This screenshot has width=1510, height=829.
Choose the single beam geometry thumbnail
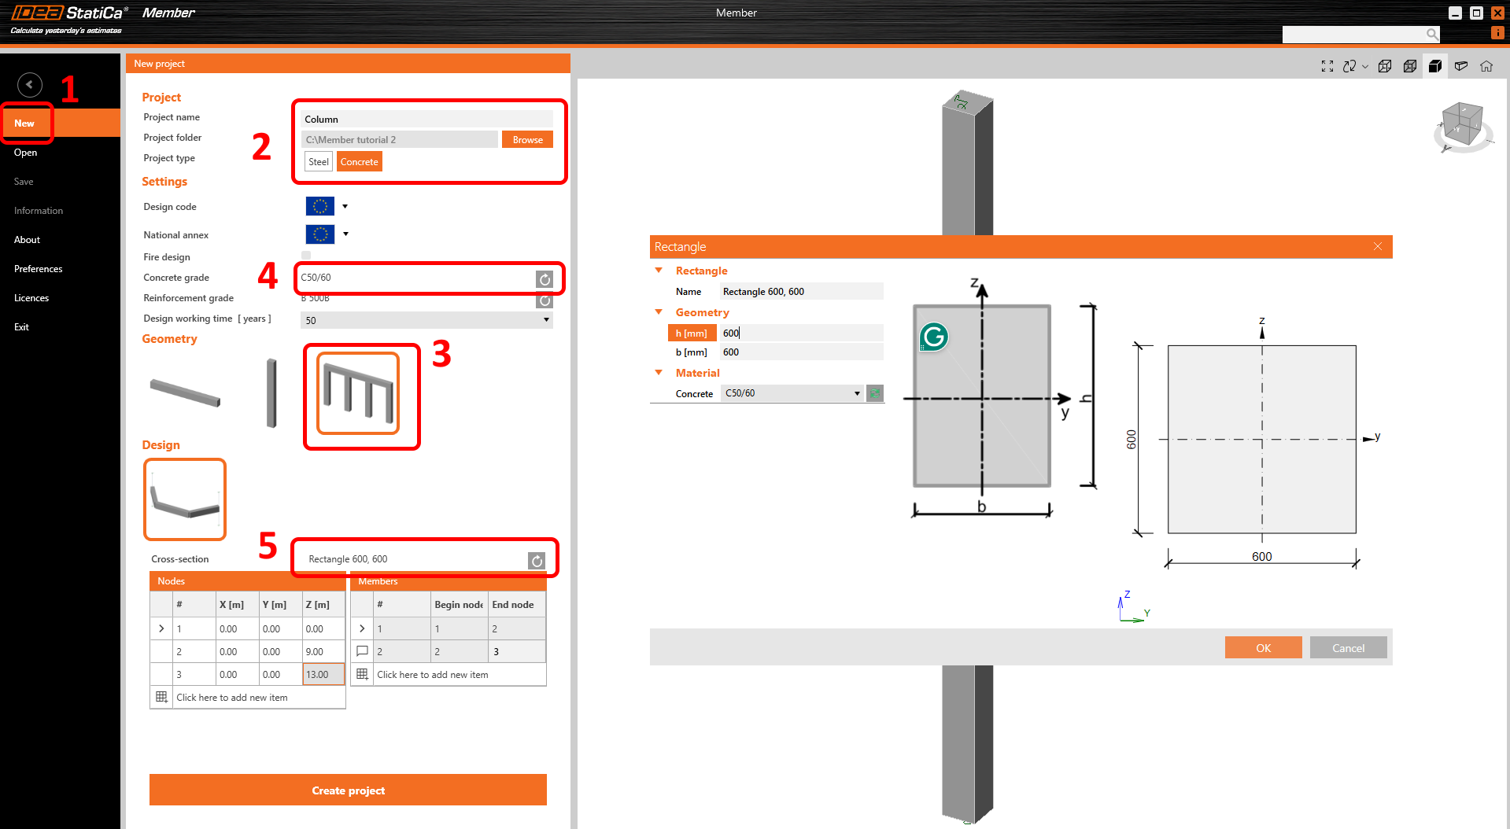(x=186, y=392)
